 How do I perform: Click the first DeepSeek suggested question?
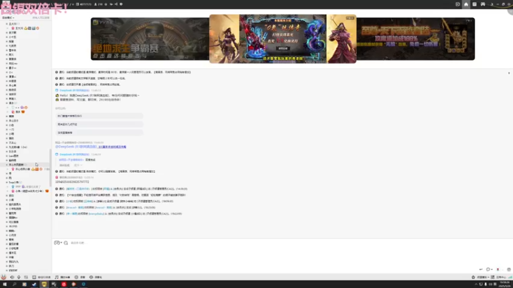coord(99,116)
